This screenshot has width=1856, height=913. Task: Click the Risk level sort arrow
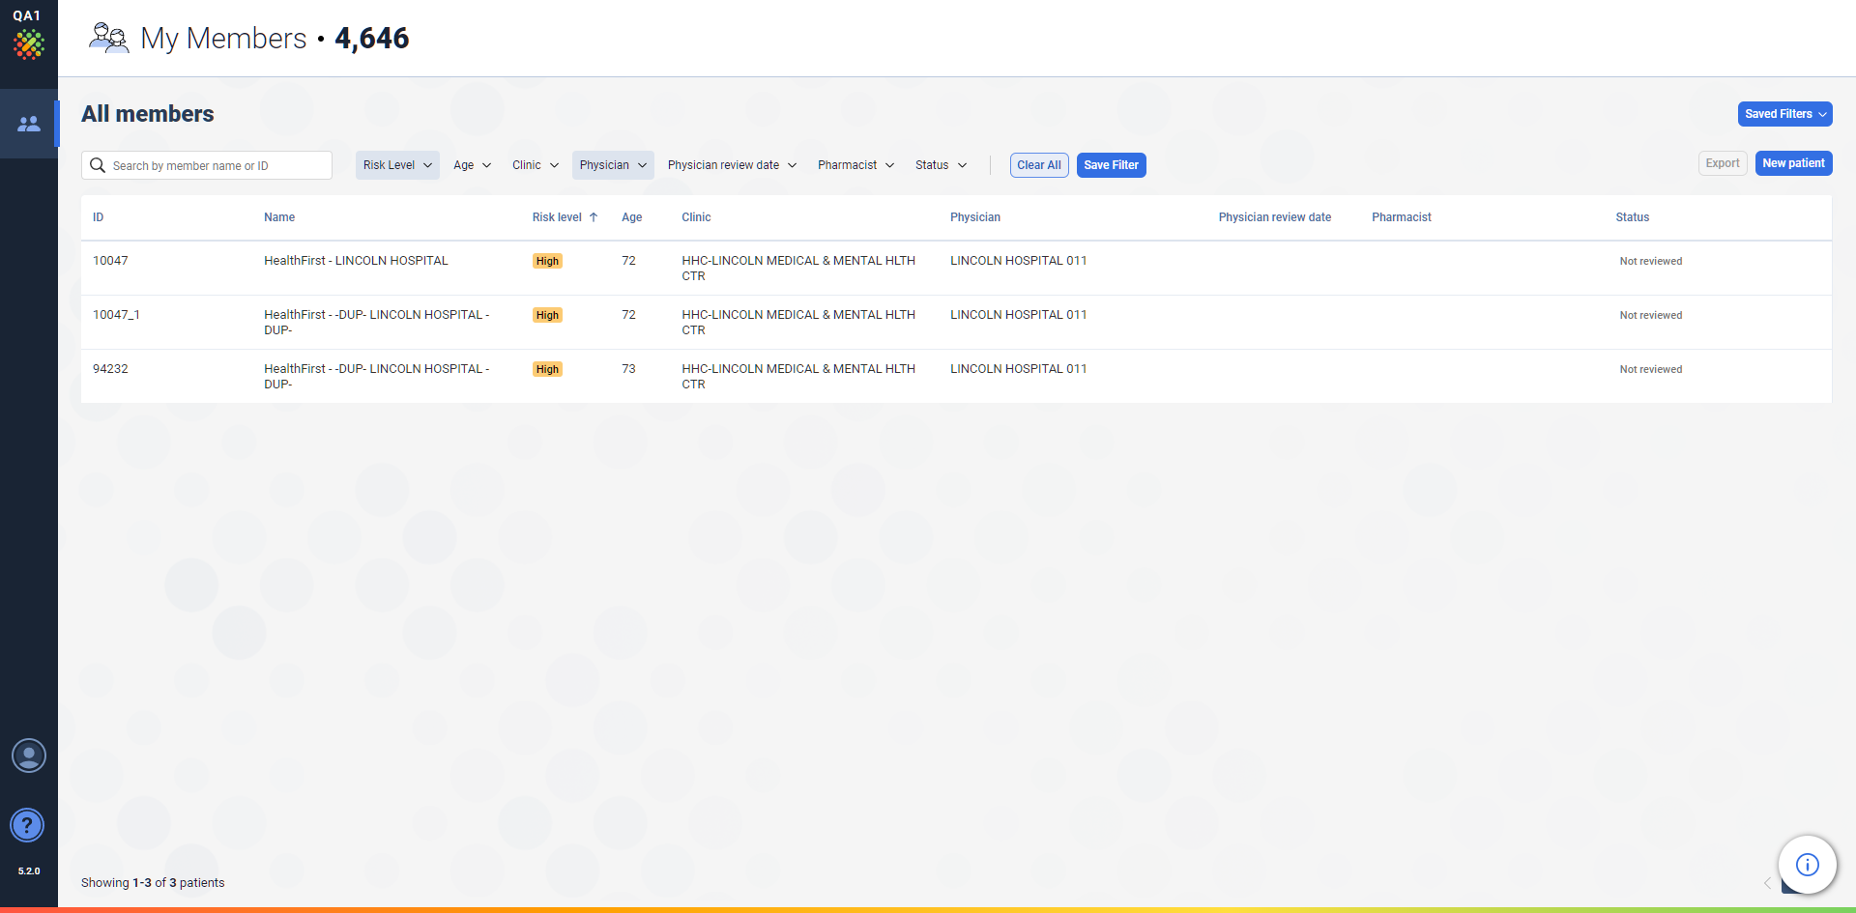click(x=594, y=217)
